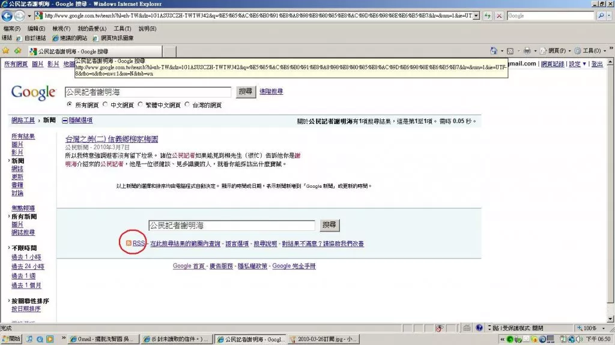Click the browser Back arrow button
Viewport: 615px width, 345px height.
coord(7,16)
